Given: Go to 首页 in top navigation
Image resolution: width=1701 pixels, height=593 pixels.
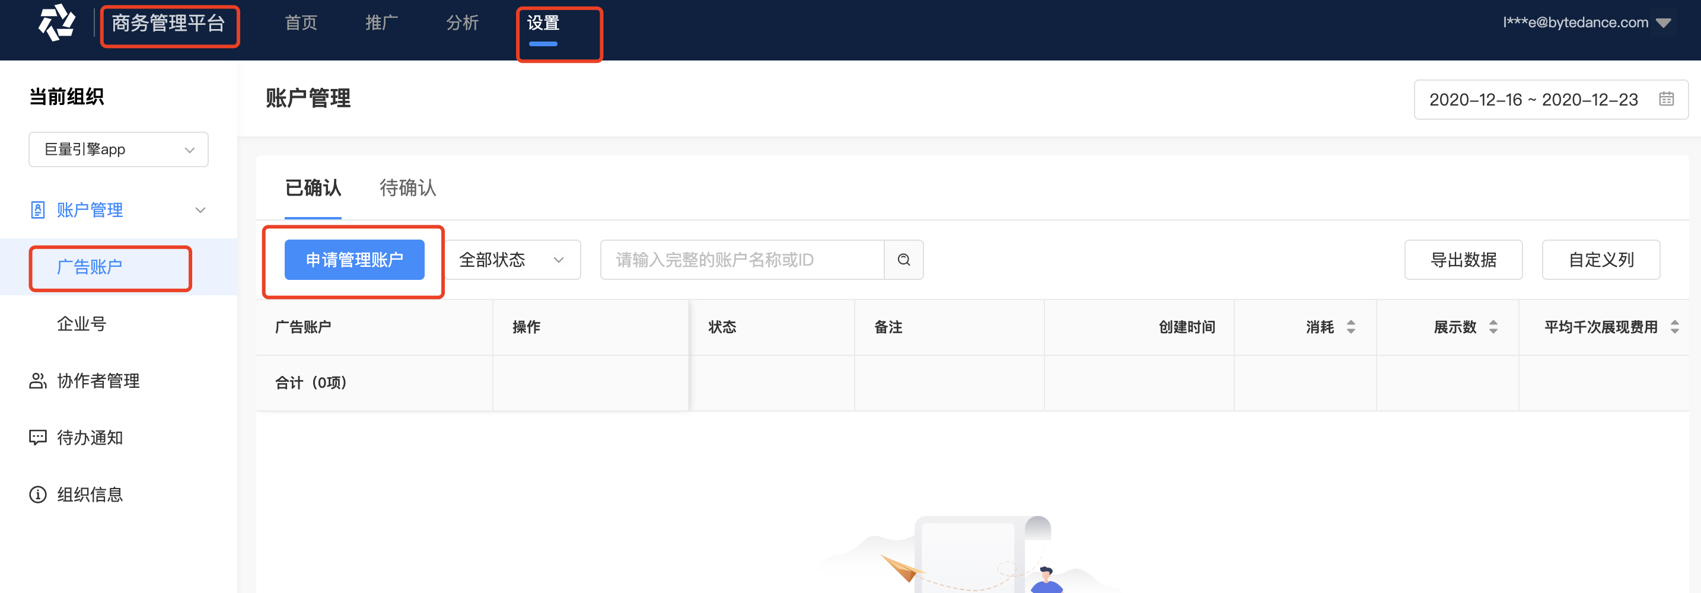Looking at the screenshot, I should [x=301, y=23].
